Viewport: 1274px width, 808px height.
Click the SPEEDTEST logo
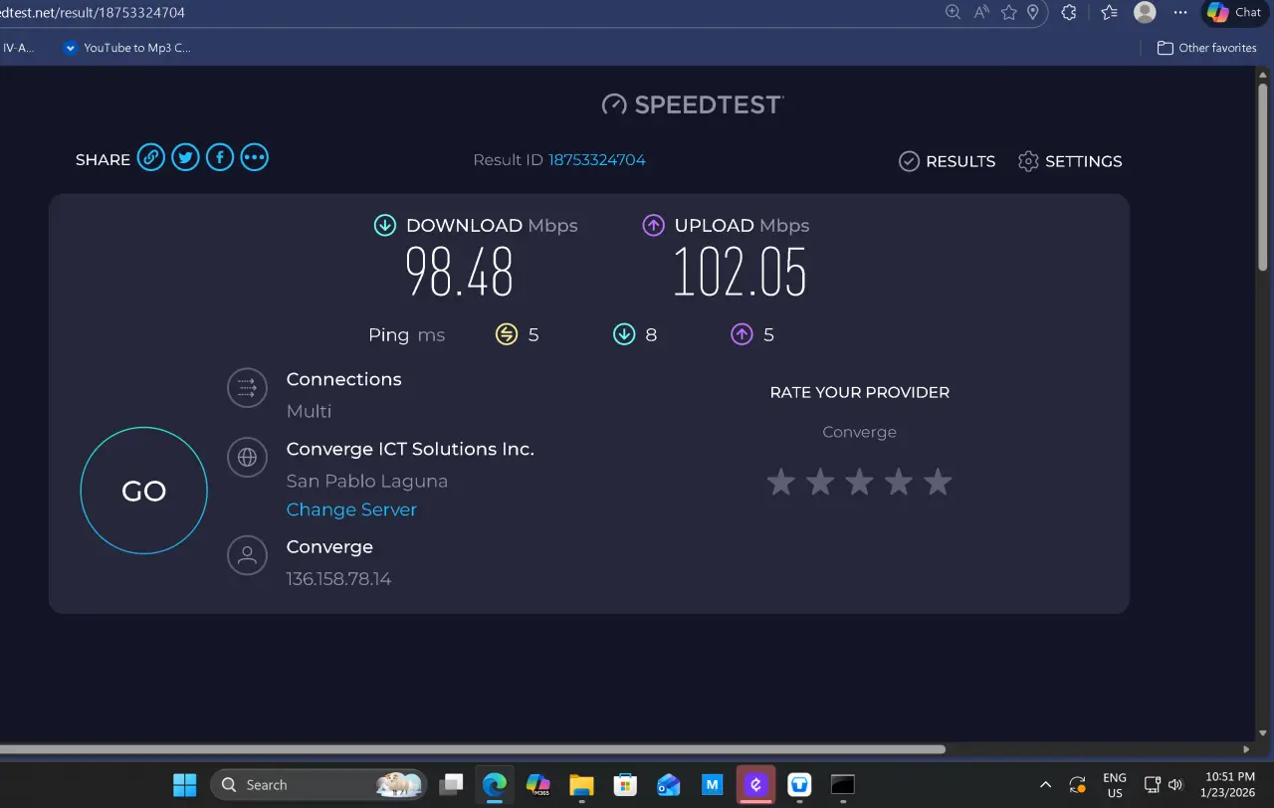pos(693,104)
